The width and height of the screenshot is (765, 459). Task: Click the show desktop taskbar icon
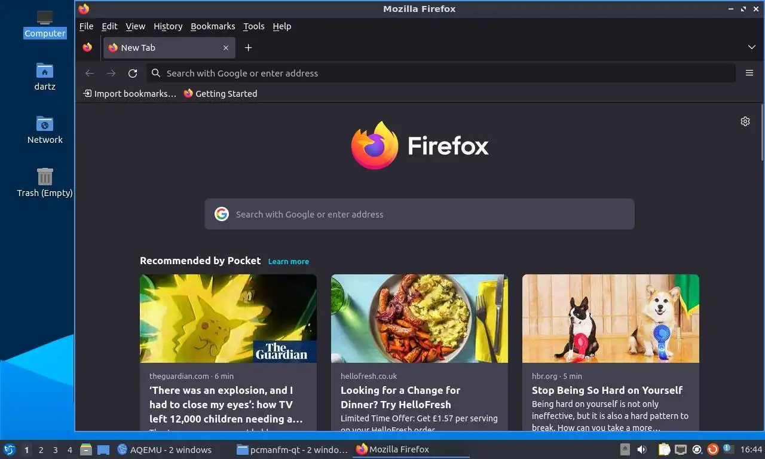[103, 449]
